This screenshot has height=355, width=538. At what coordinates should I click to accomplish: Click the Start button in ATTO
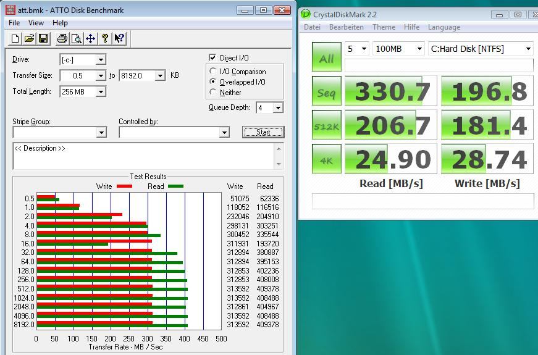(263, 132)
